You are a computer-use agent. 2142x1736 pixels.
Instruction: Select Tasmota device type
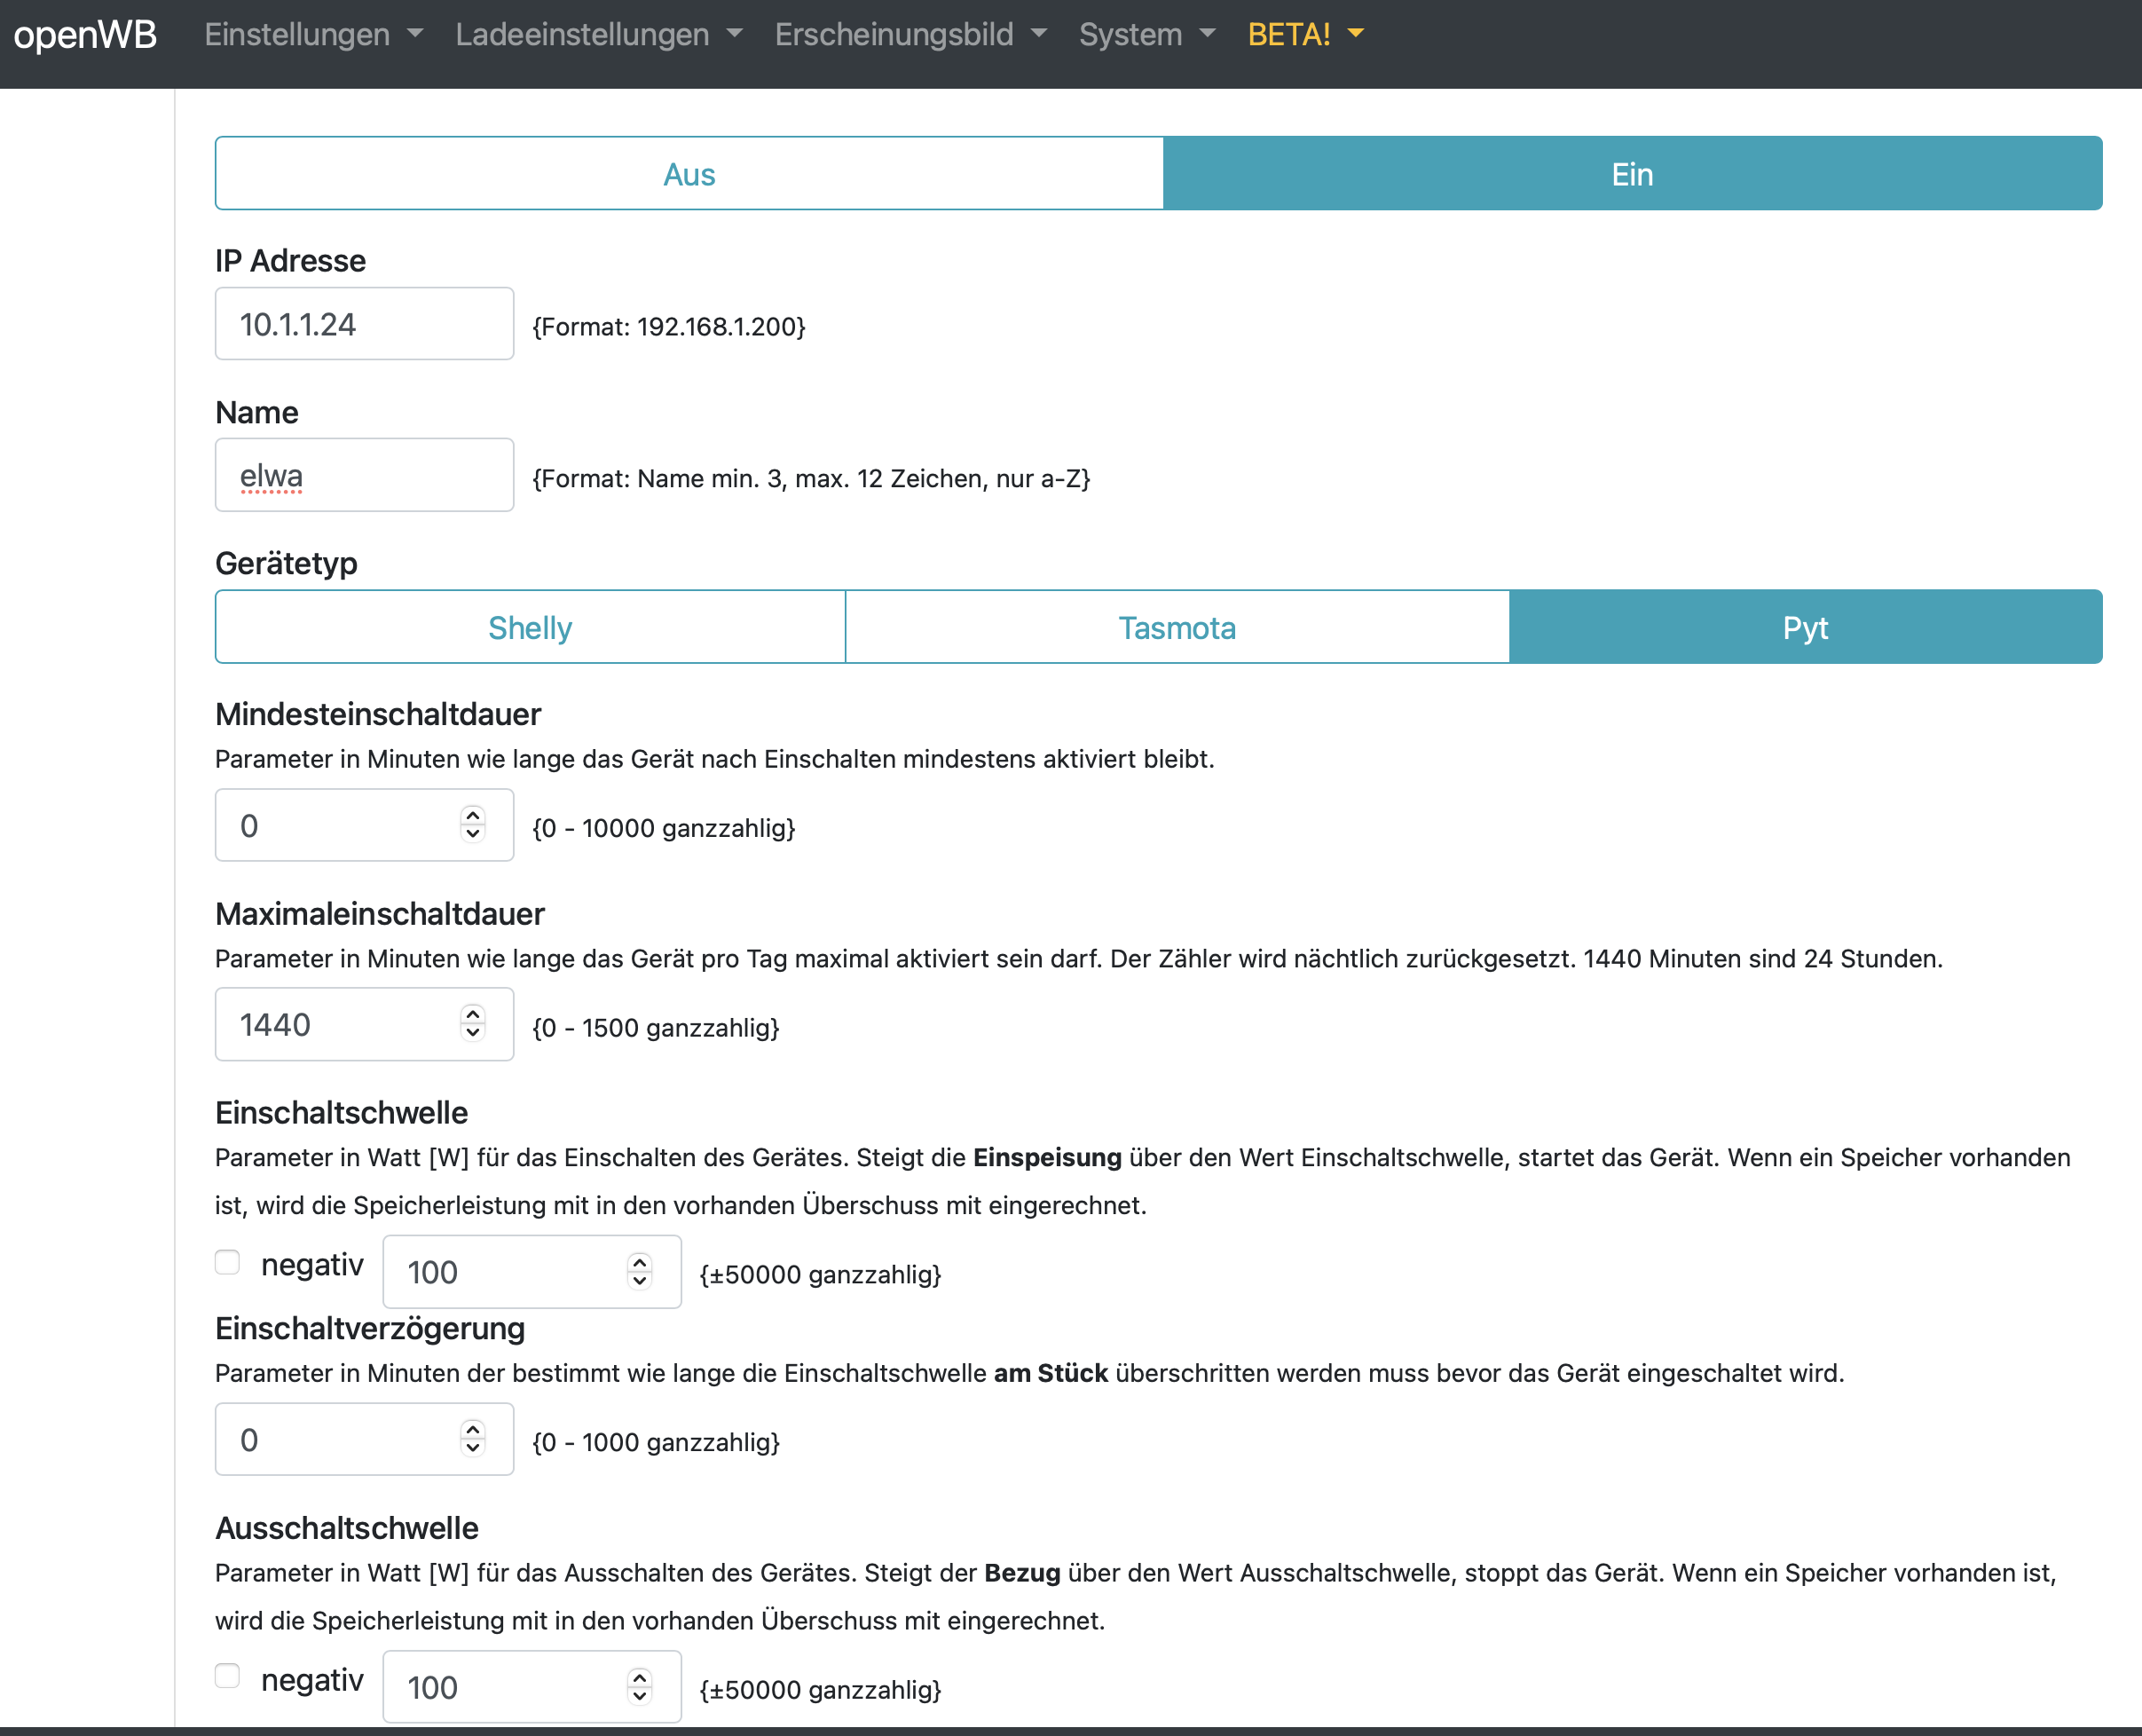[1177, 627]
